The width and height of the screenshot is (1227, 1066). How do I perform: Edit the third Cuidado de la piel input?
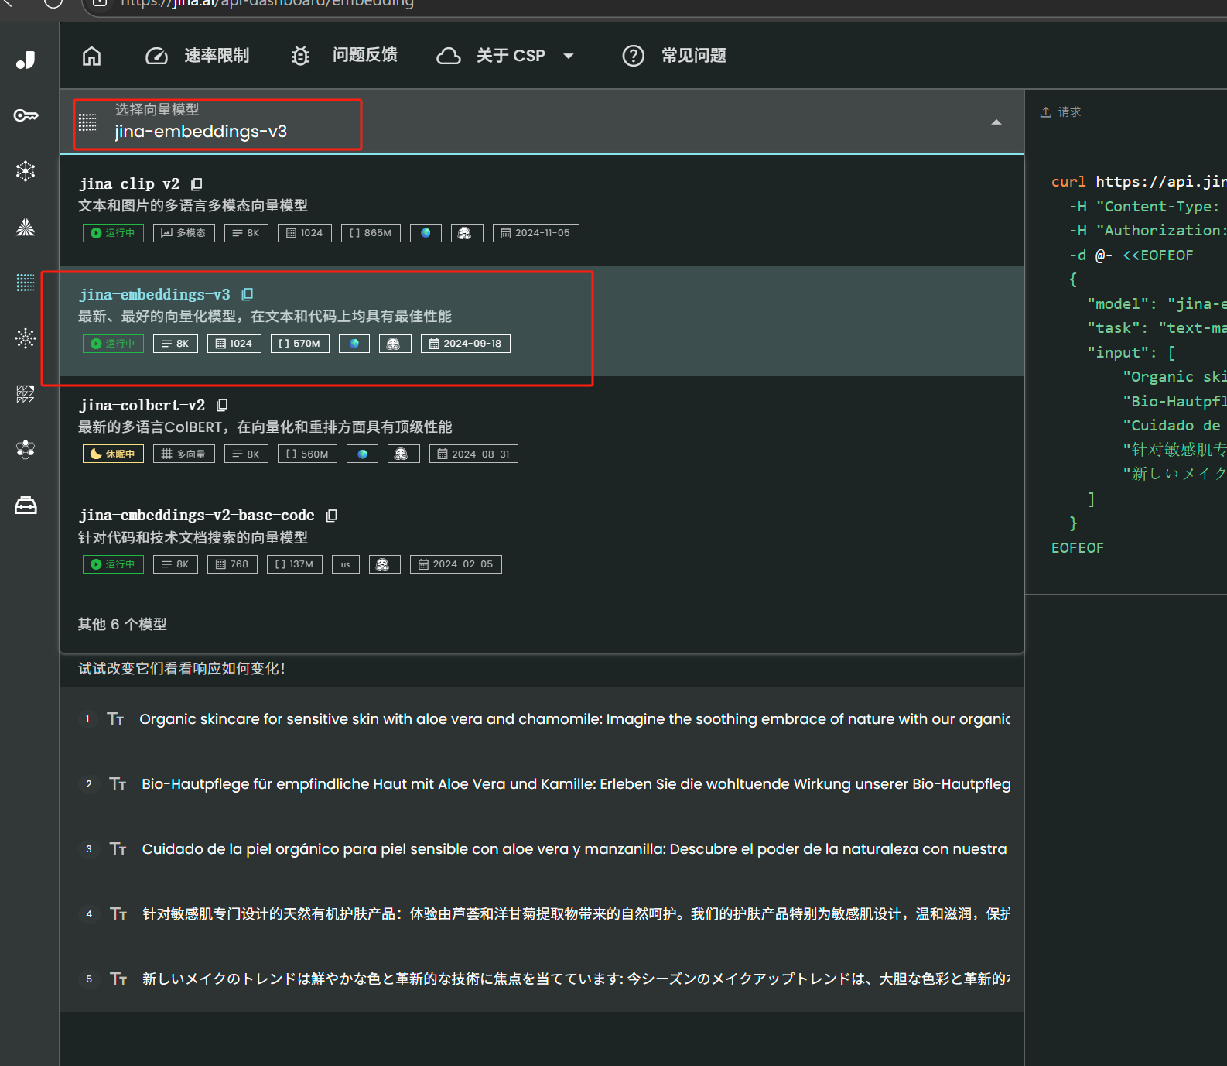[574, 849]
